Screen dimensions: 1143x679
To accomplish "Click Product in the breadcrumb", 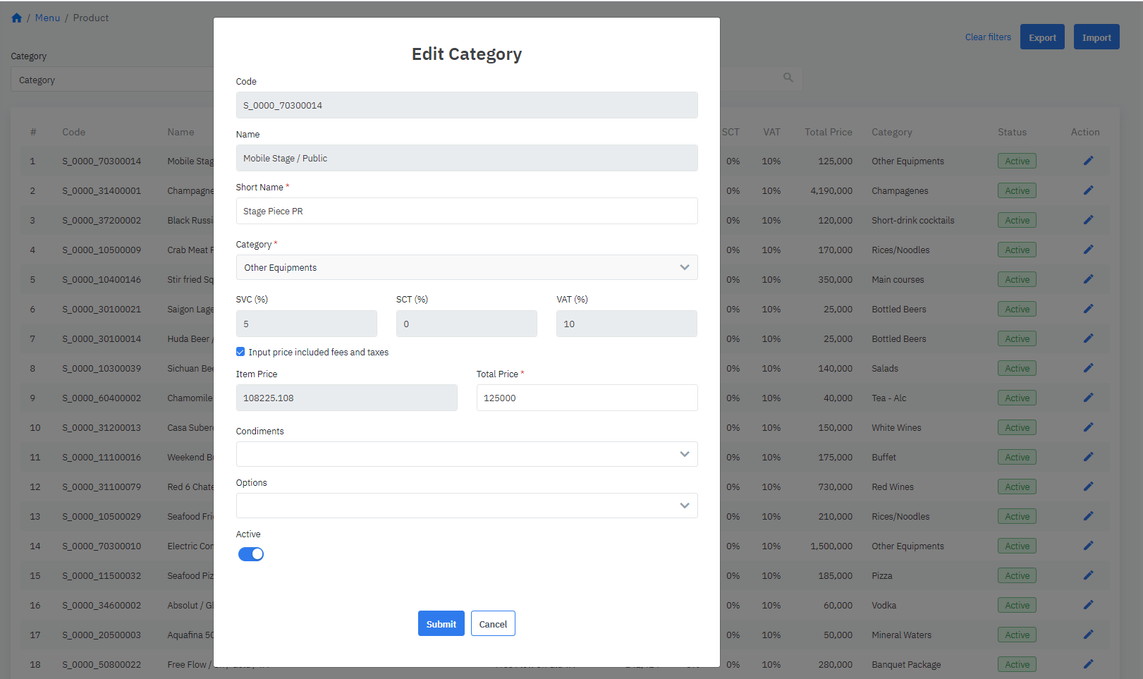I will pyautogui.click(x=91, y=18).
